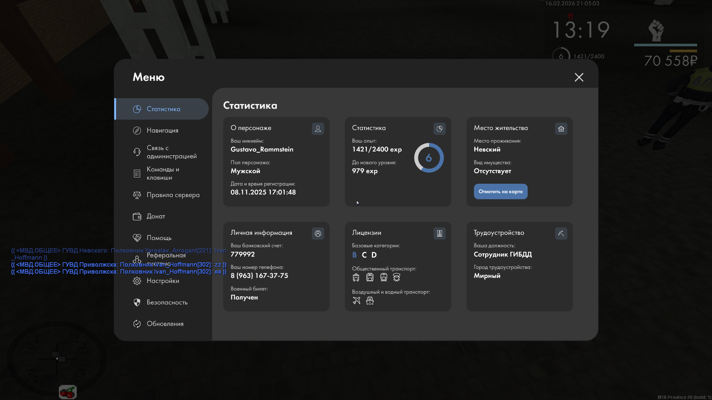Click the level 6 circular progress ring

click(x=429, y=158)
